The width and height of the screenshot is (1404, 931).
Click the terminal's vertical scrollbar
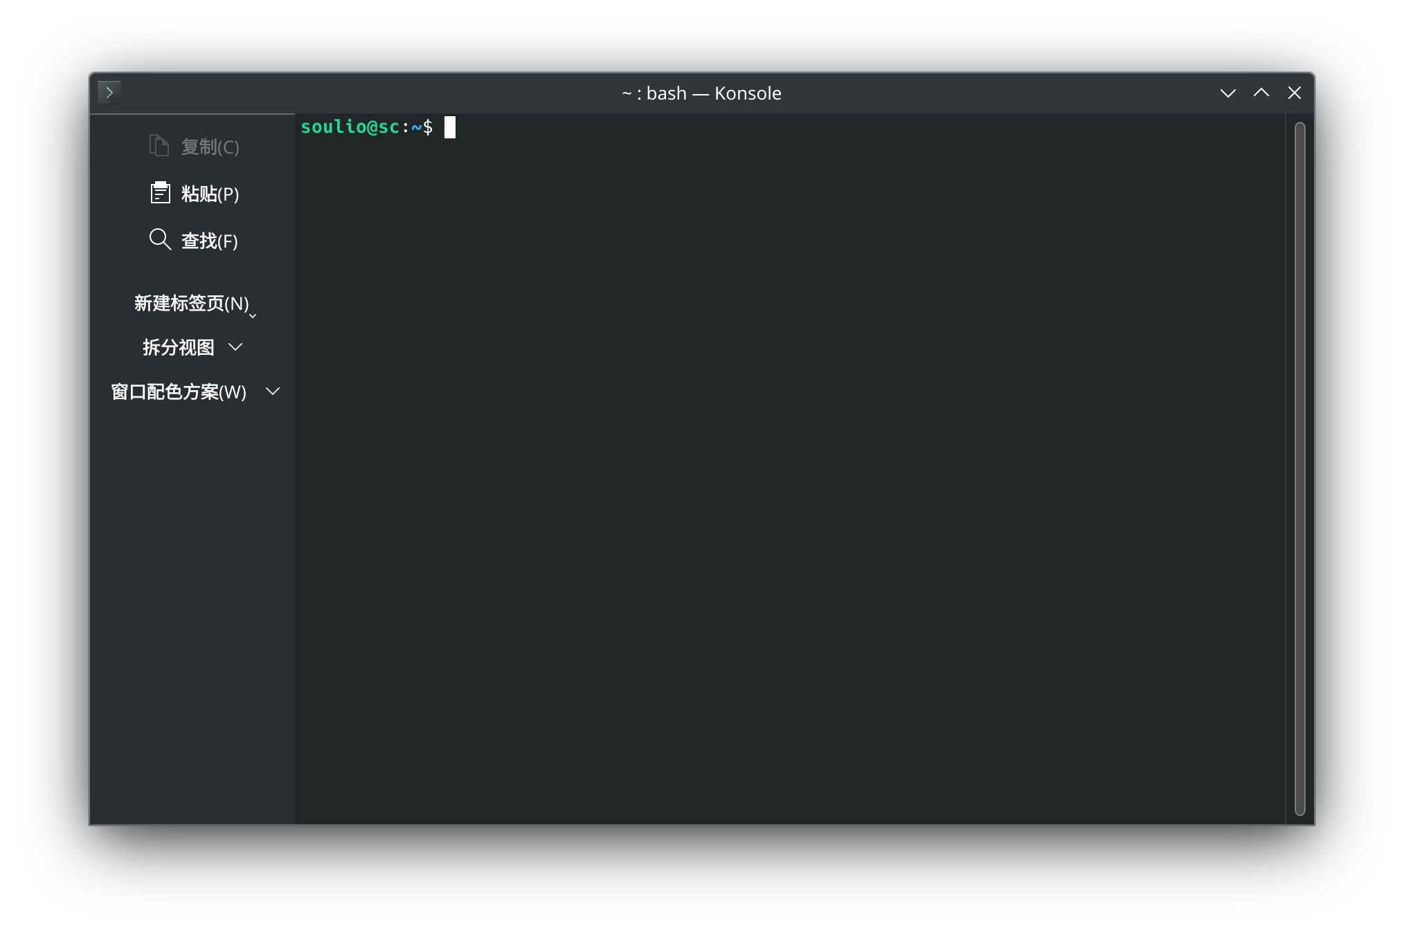[1299, 468]
